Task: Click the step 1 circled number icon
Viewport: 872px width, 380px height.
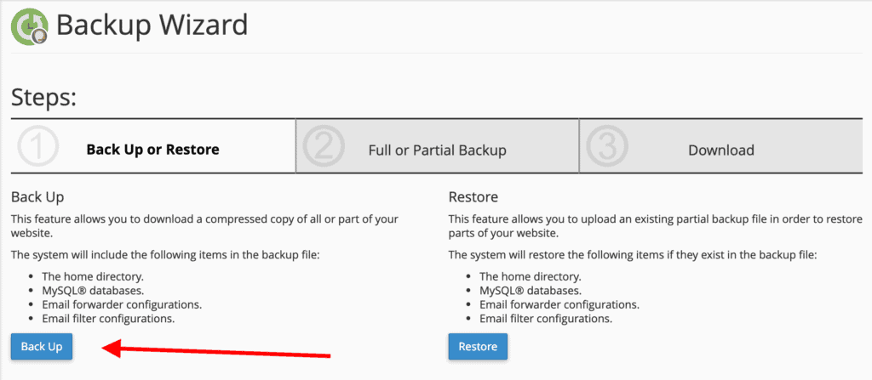Action: click(x=37, y=150)
